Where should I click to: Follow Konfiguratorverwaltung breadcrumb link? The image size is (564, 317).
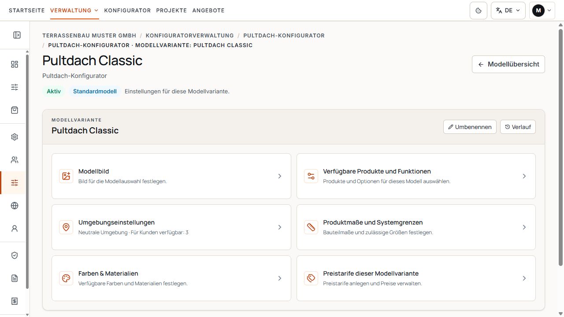click(x=190, y=35)
